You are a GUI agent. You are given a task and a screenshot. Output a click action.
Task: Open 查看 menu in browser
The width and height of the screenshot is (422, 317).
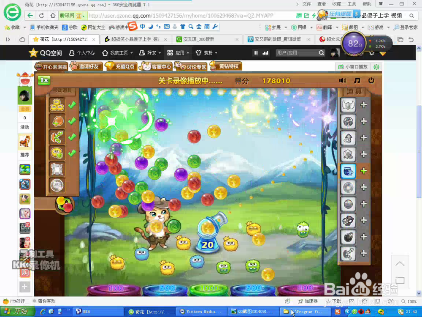322,4
